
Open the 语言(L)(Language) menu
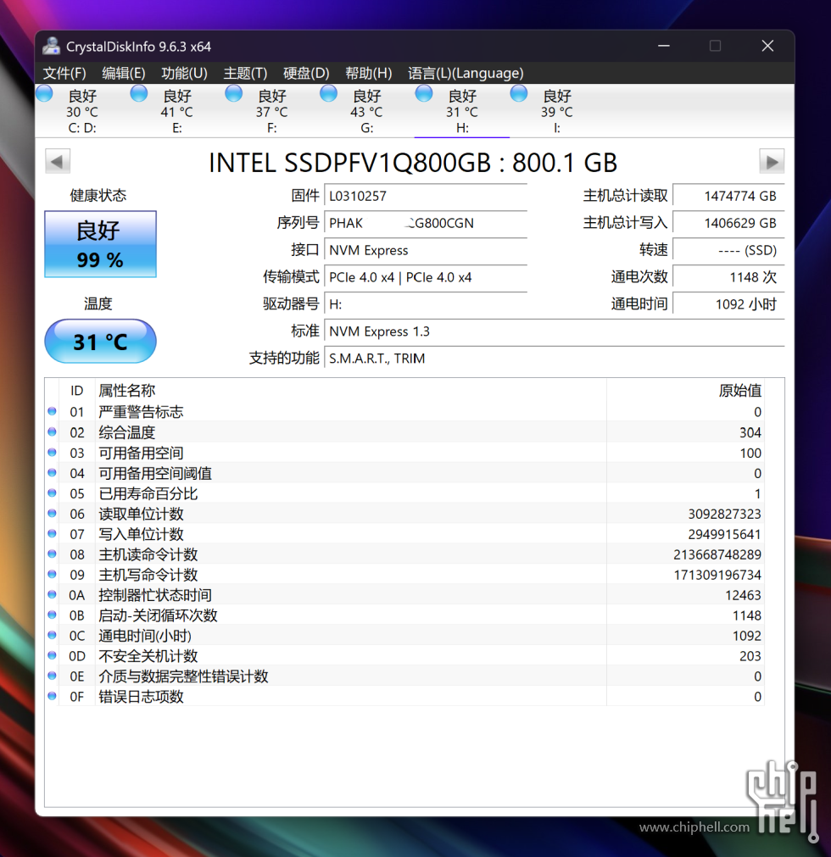[x=466, y=73]
